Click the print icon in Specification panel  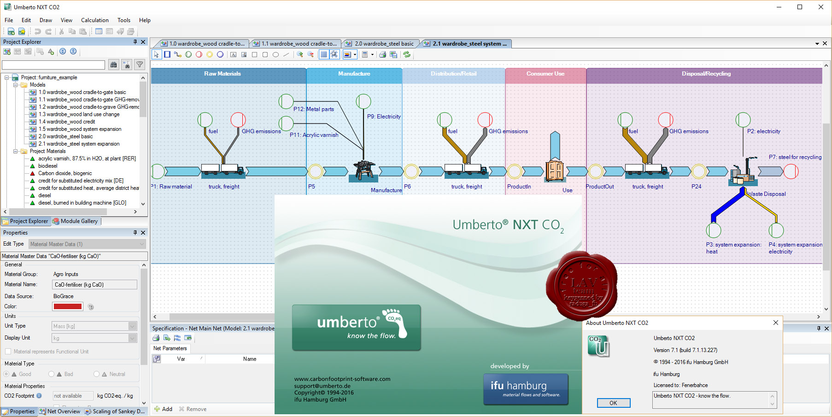pos(156,338)
